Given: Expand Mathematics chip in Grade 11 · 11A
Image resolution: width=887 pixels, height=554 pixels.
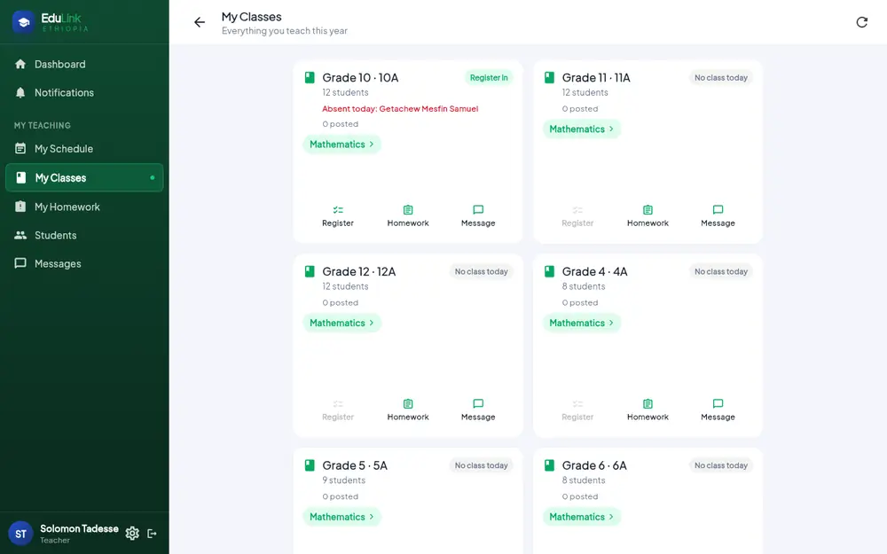Looking at the screenshot, I should (582, 129).
